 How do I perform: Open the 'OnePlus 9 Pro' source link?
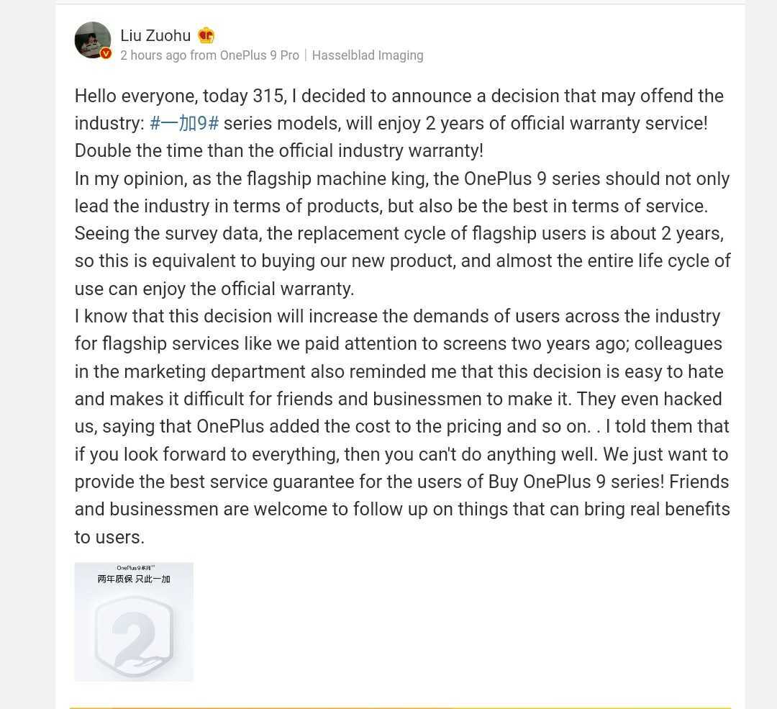point(259,55)
